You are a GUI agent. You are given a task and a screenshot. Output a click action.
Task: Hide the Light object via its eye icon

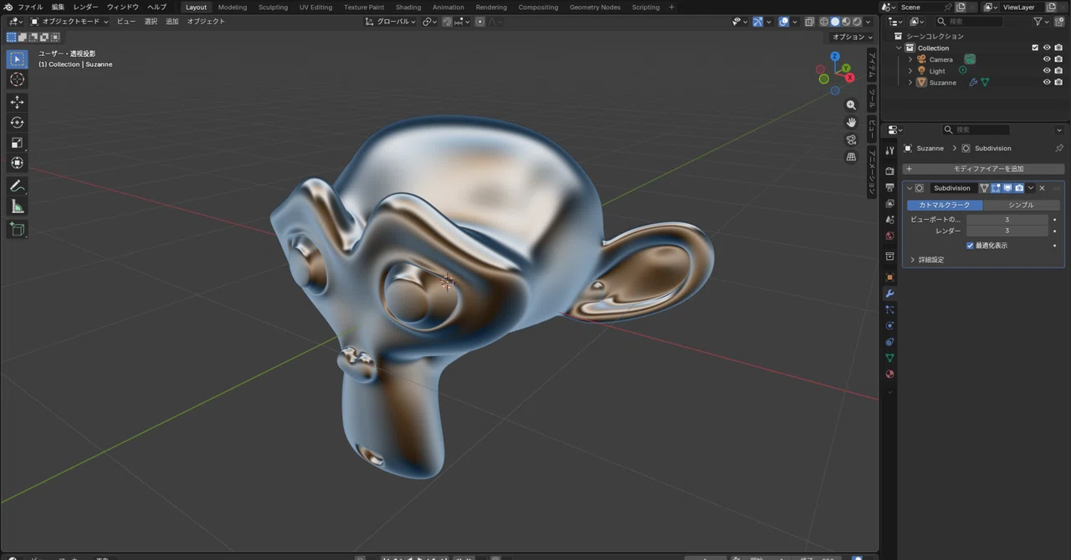(x=1047, y=71)
